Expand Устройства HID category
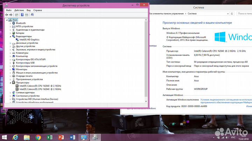The width and height of the screenshot is (252, 141). click(10, 99)
